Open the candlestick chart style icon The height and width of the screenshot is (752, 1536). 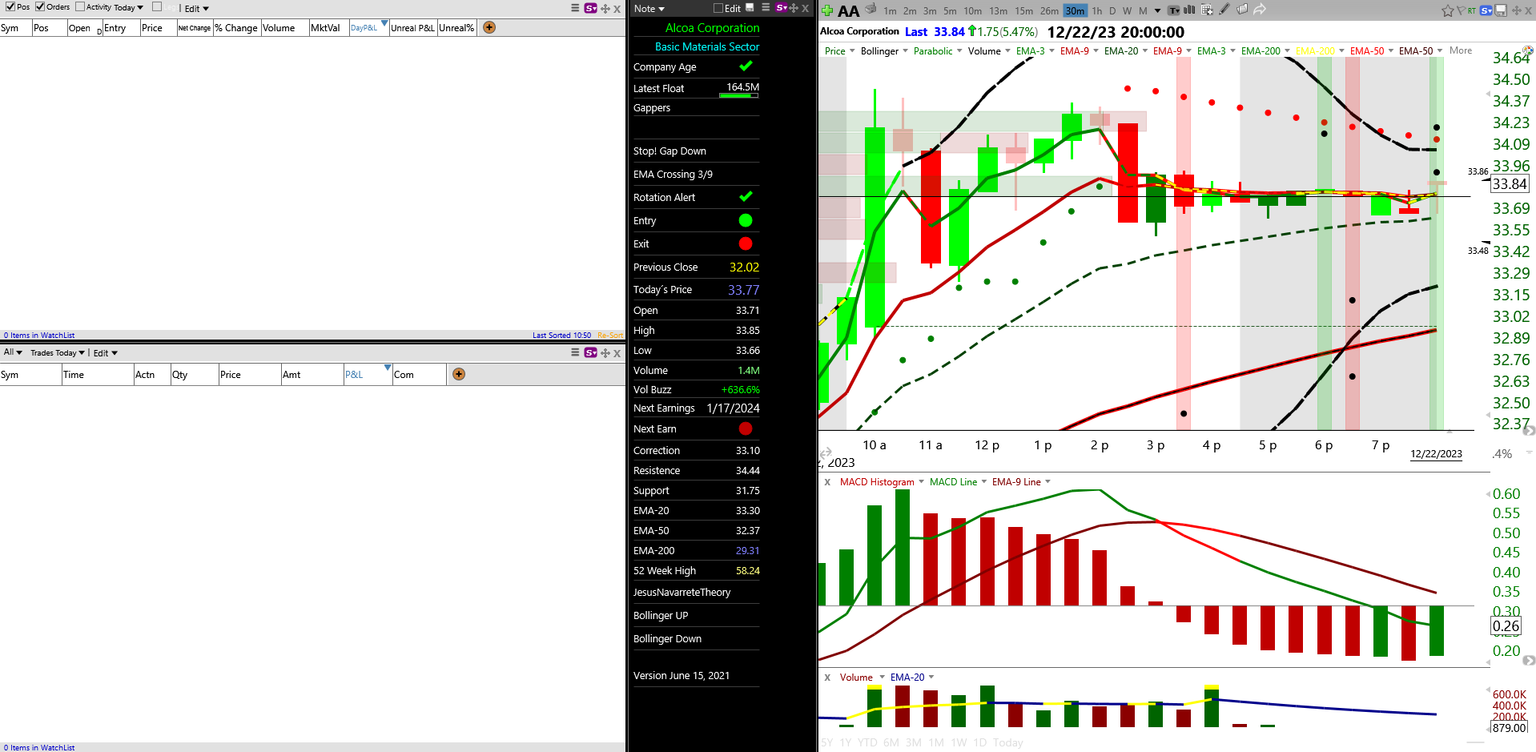[x=1189, y=10]
